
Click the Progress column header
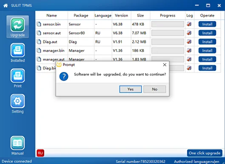click(x=168, y=15)
